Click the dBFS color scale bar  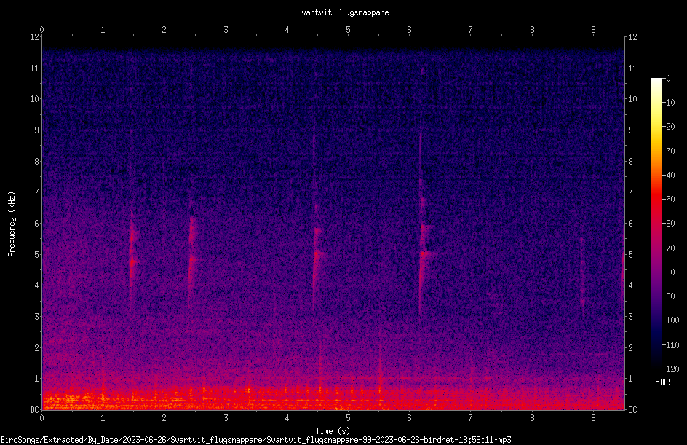tap(656, 224)
